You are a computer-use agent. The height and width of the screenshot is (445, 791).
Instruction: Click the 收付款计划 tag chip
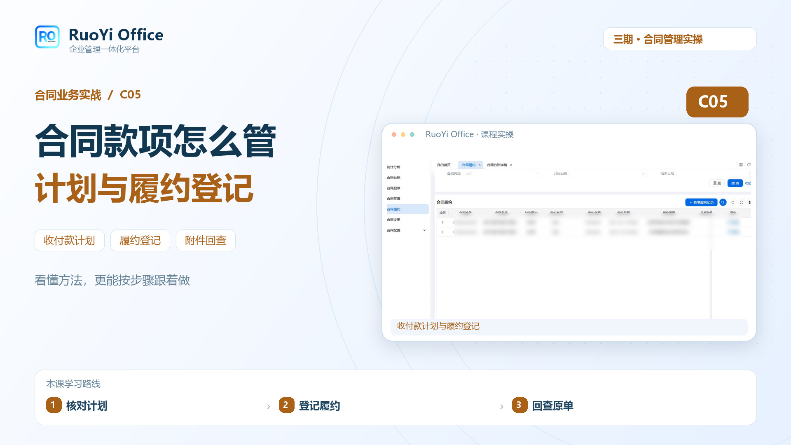tap(70, 240)
